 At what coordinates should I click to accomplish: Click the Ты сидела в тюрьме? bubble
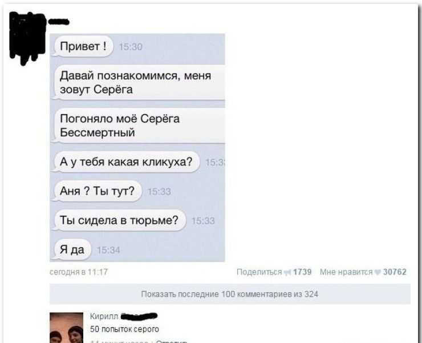coord(120,220)
